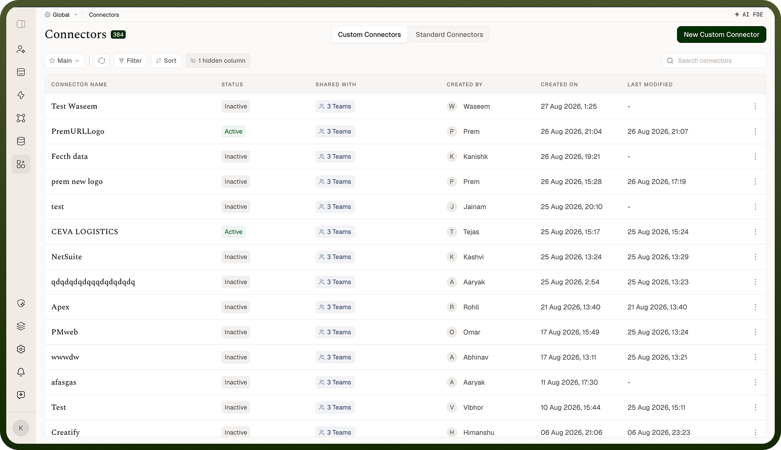Viewport: 781px width, 450px height.
Task: Click the creator name Abhinav
Action: (476, 357)
